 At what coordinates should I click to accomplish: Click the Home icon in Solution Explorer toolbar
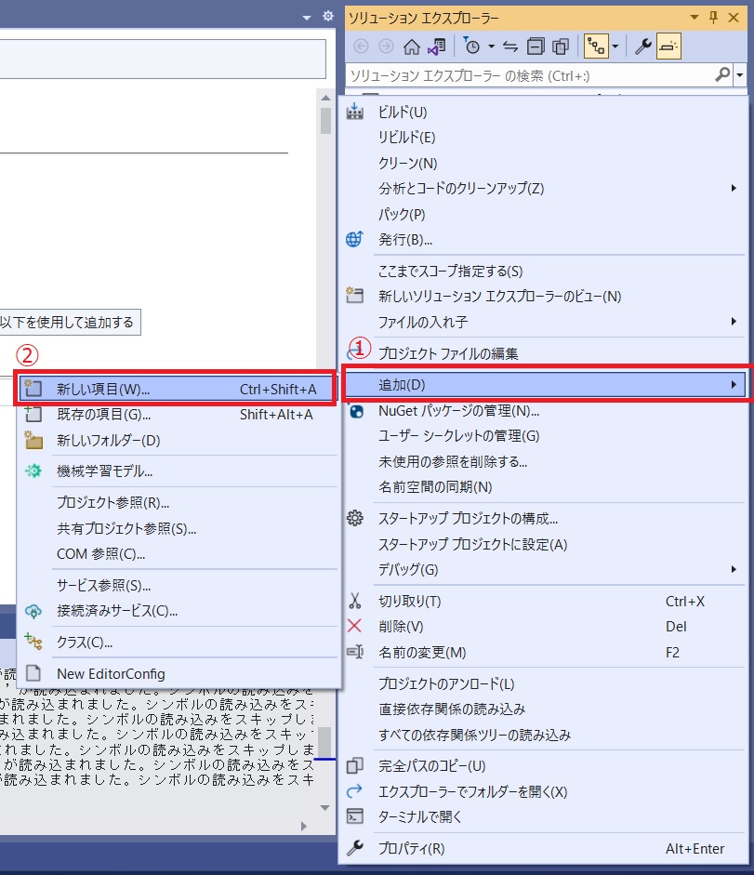point(412,46)
